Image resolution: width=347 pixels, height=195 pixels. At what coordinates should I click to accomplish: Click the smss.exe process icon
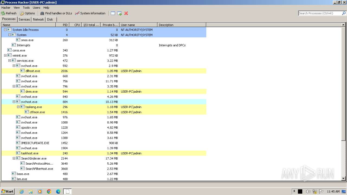pos(18,40)
